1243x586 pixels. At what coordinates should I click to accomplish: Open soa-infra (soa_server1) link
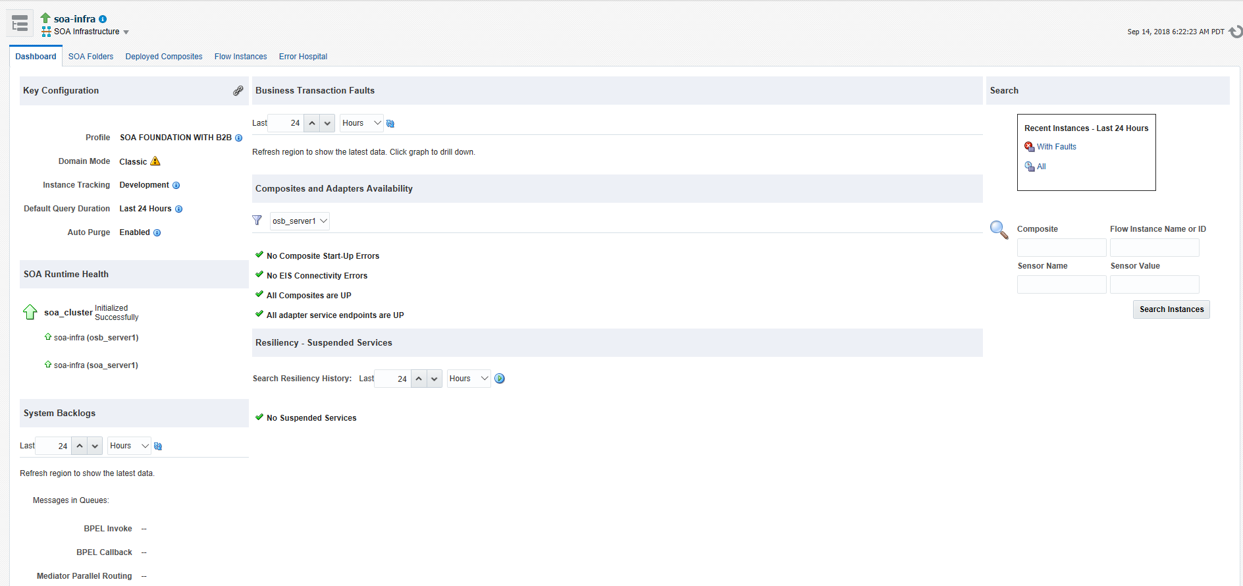point(96,365)
